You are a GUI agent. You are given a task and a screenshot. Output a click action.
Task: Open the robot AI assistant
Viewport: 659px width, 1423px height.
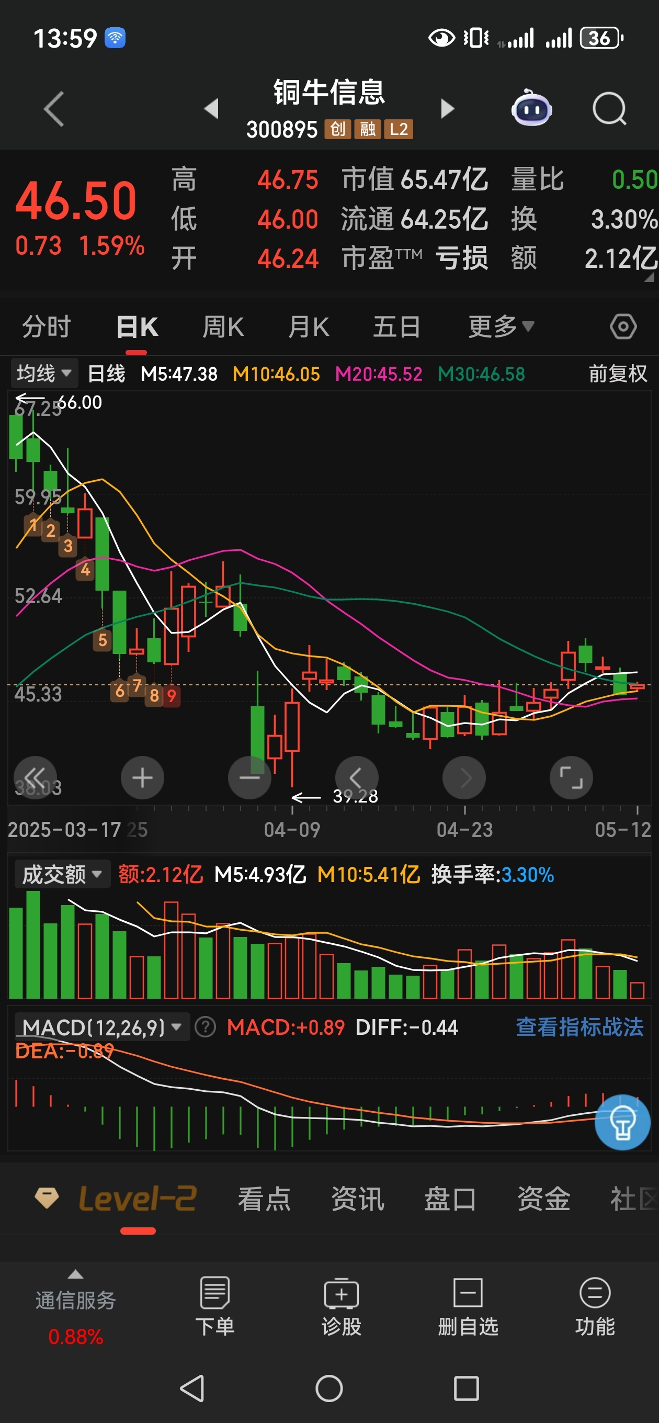click(531, 108)
